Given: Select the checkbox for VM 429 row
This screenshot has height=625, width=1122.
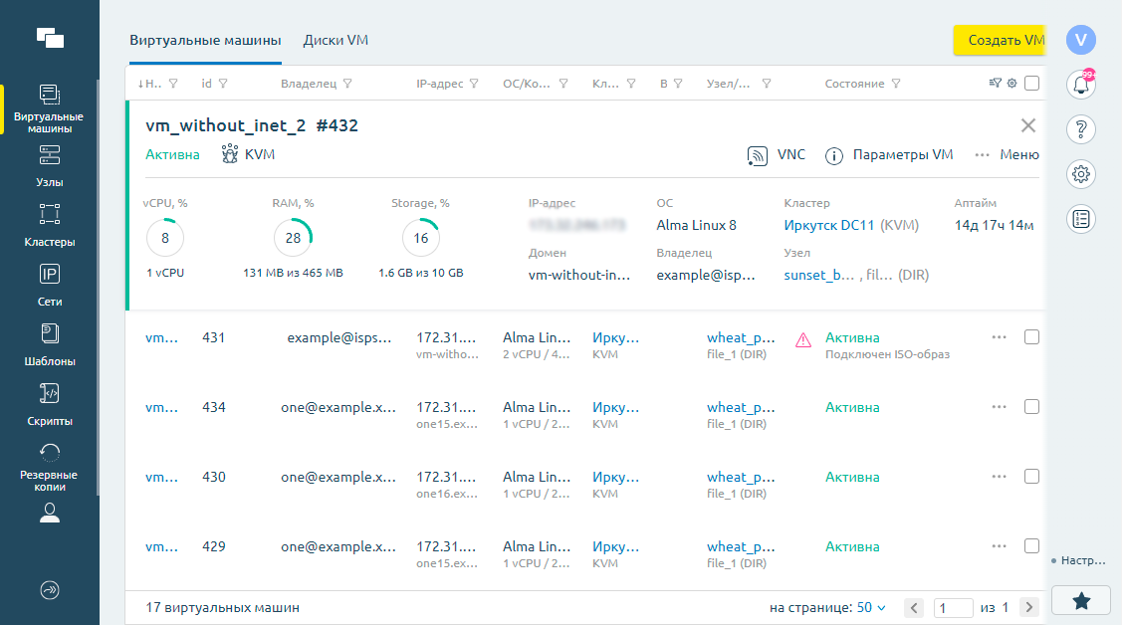Looking at the screenshot, I should (x=1031, y=546).
